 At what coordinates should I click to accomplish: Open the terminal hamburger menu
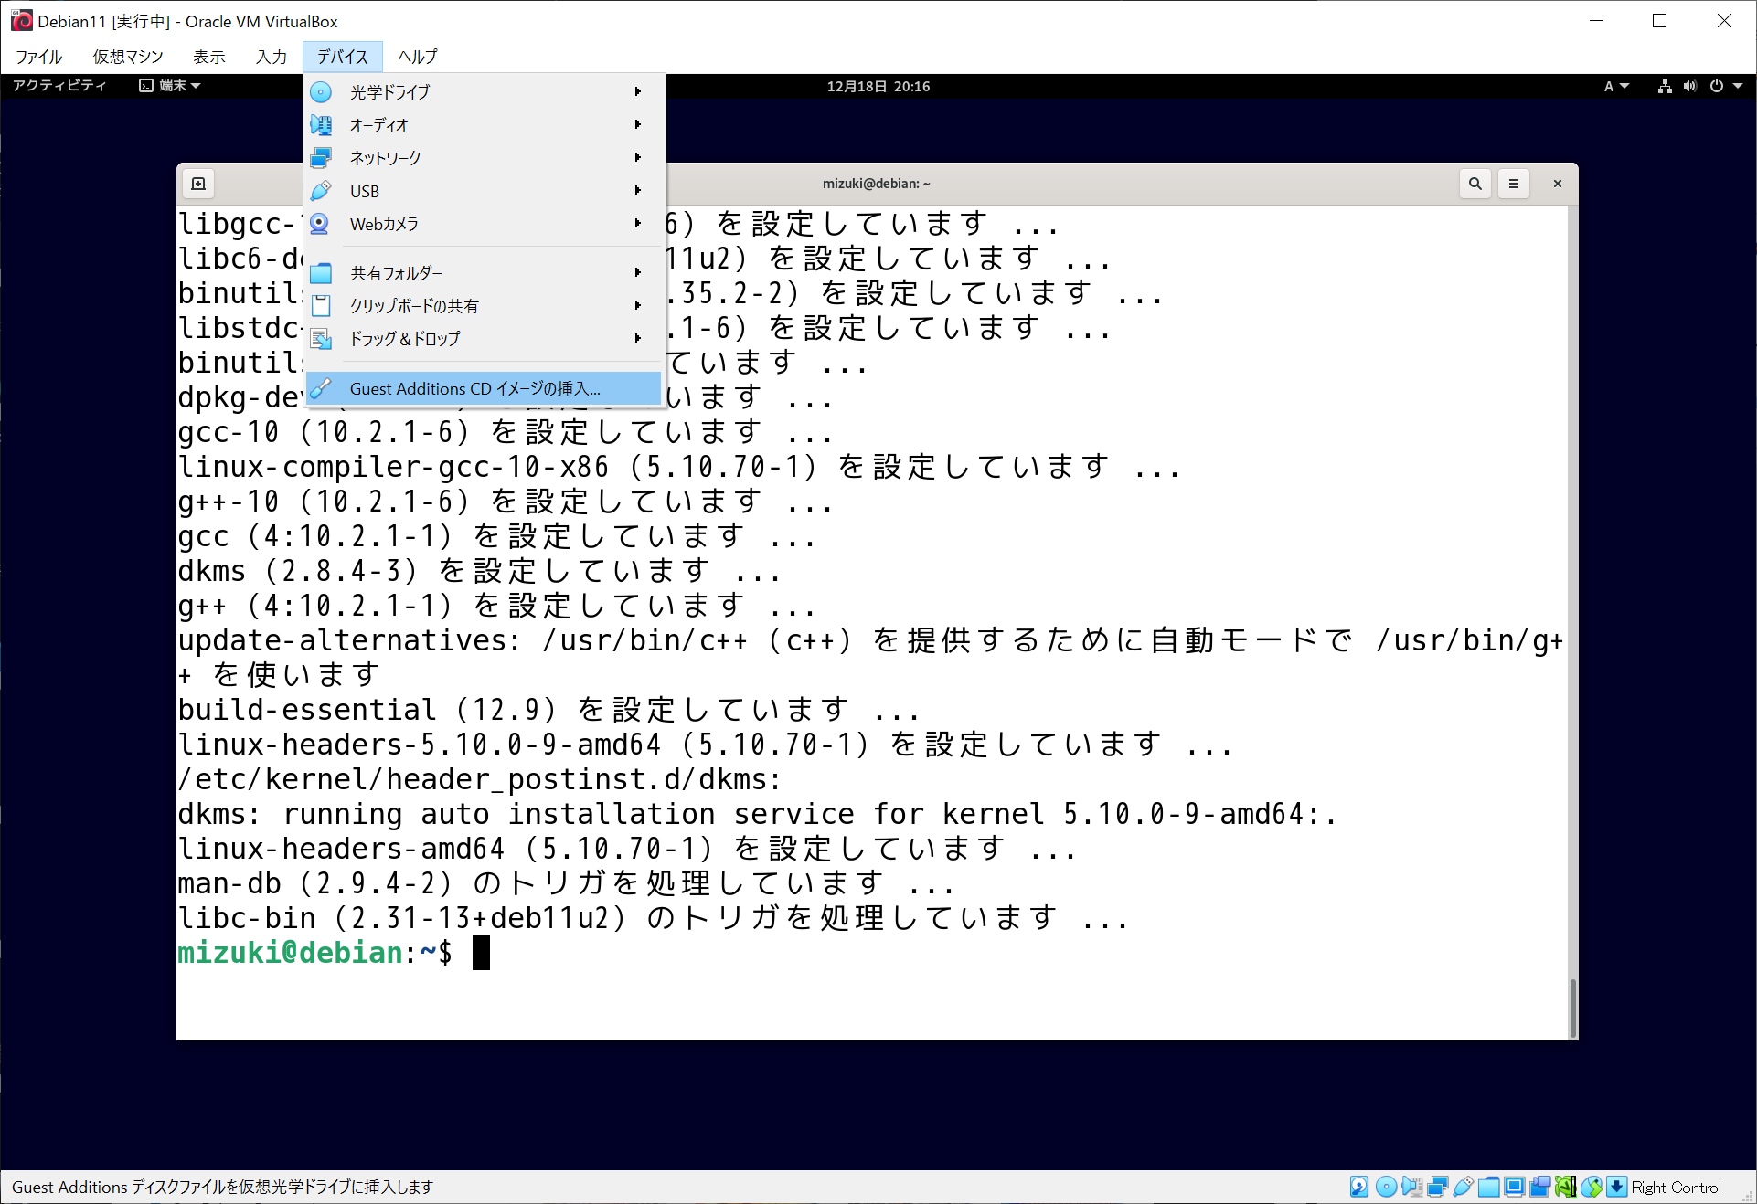(1513, 184)
